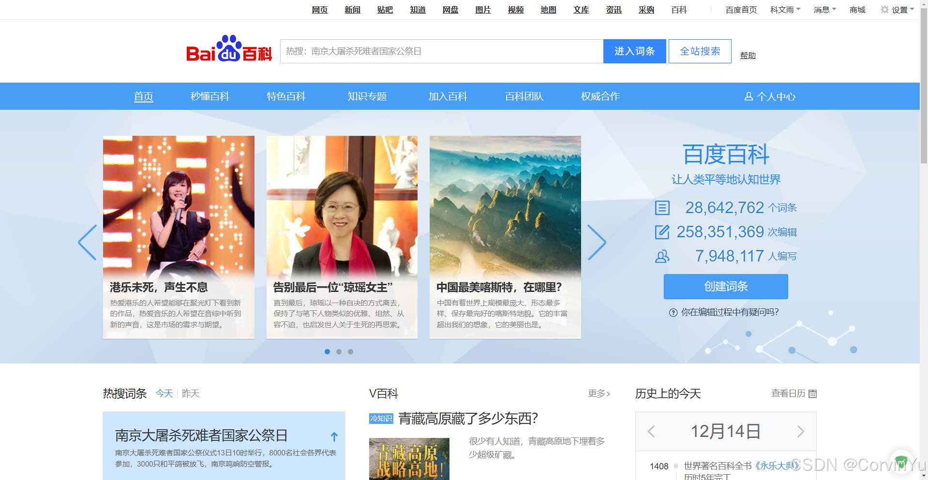
Task: Open the 知道 top link
Action: (x=418, y=10)
